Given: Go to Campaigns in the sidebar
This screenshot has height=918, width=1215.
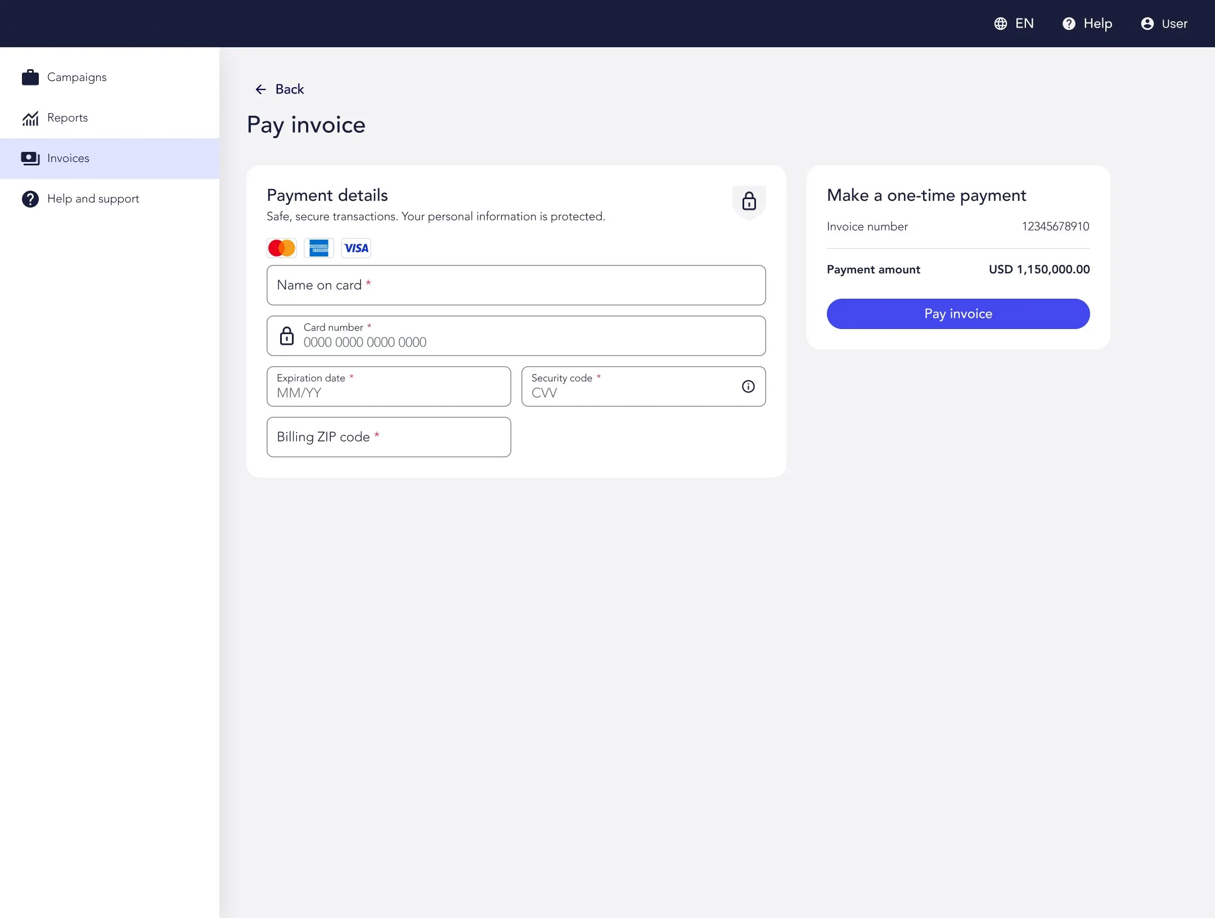Looking at the screenshot, I should 110,77.
